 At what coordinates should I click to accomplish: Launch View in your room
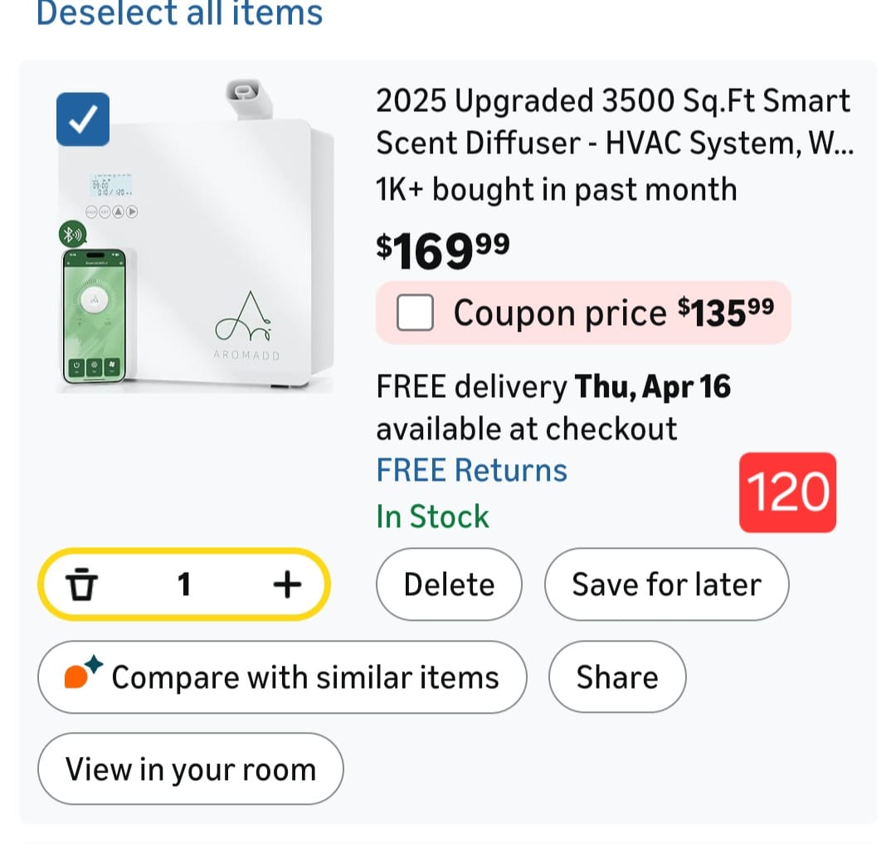[191, 769]
